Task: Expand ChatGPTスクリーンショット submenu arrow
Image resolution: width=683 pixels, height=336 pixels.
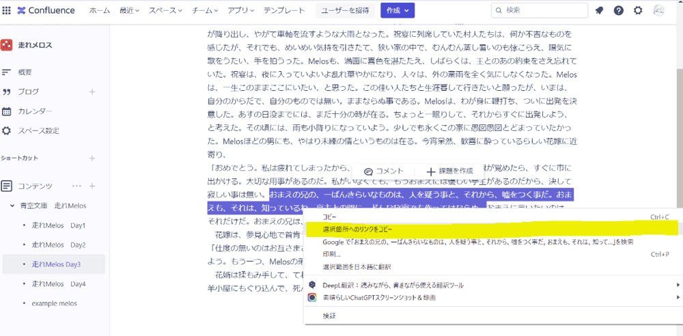Action: (678, 298)
